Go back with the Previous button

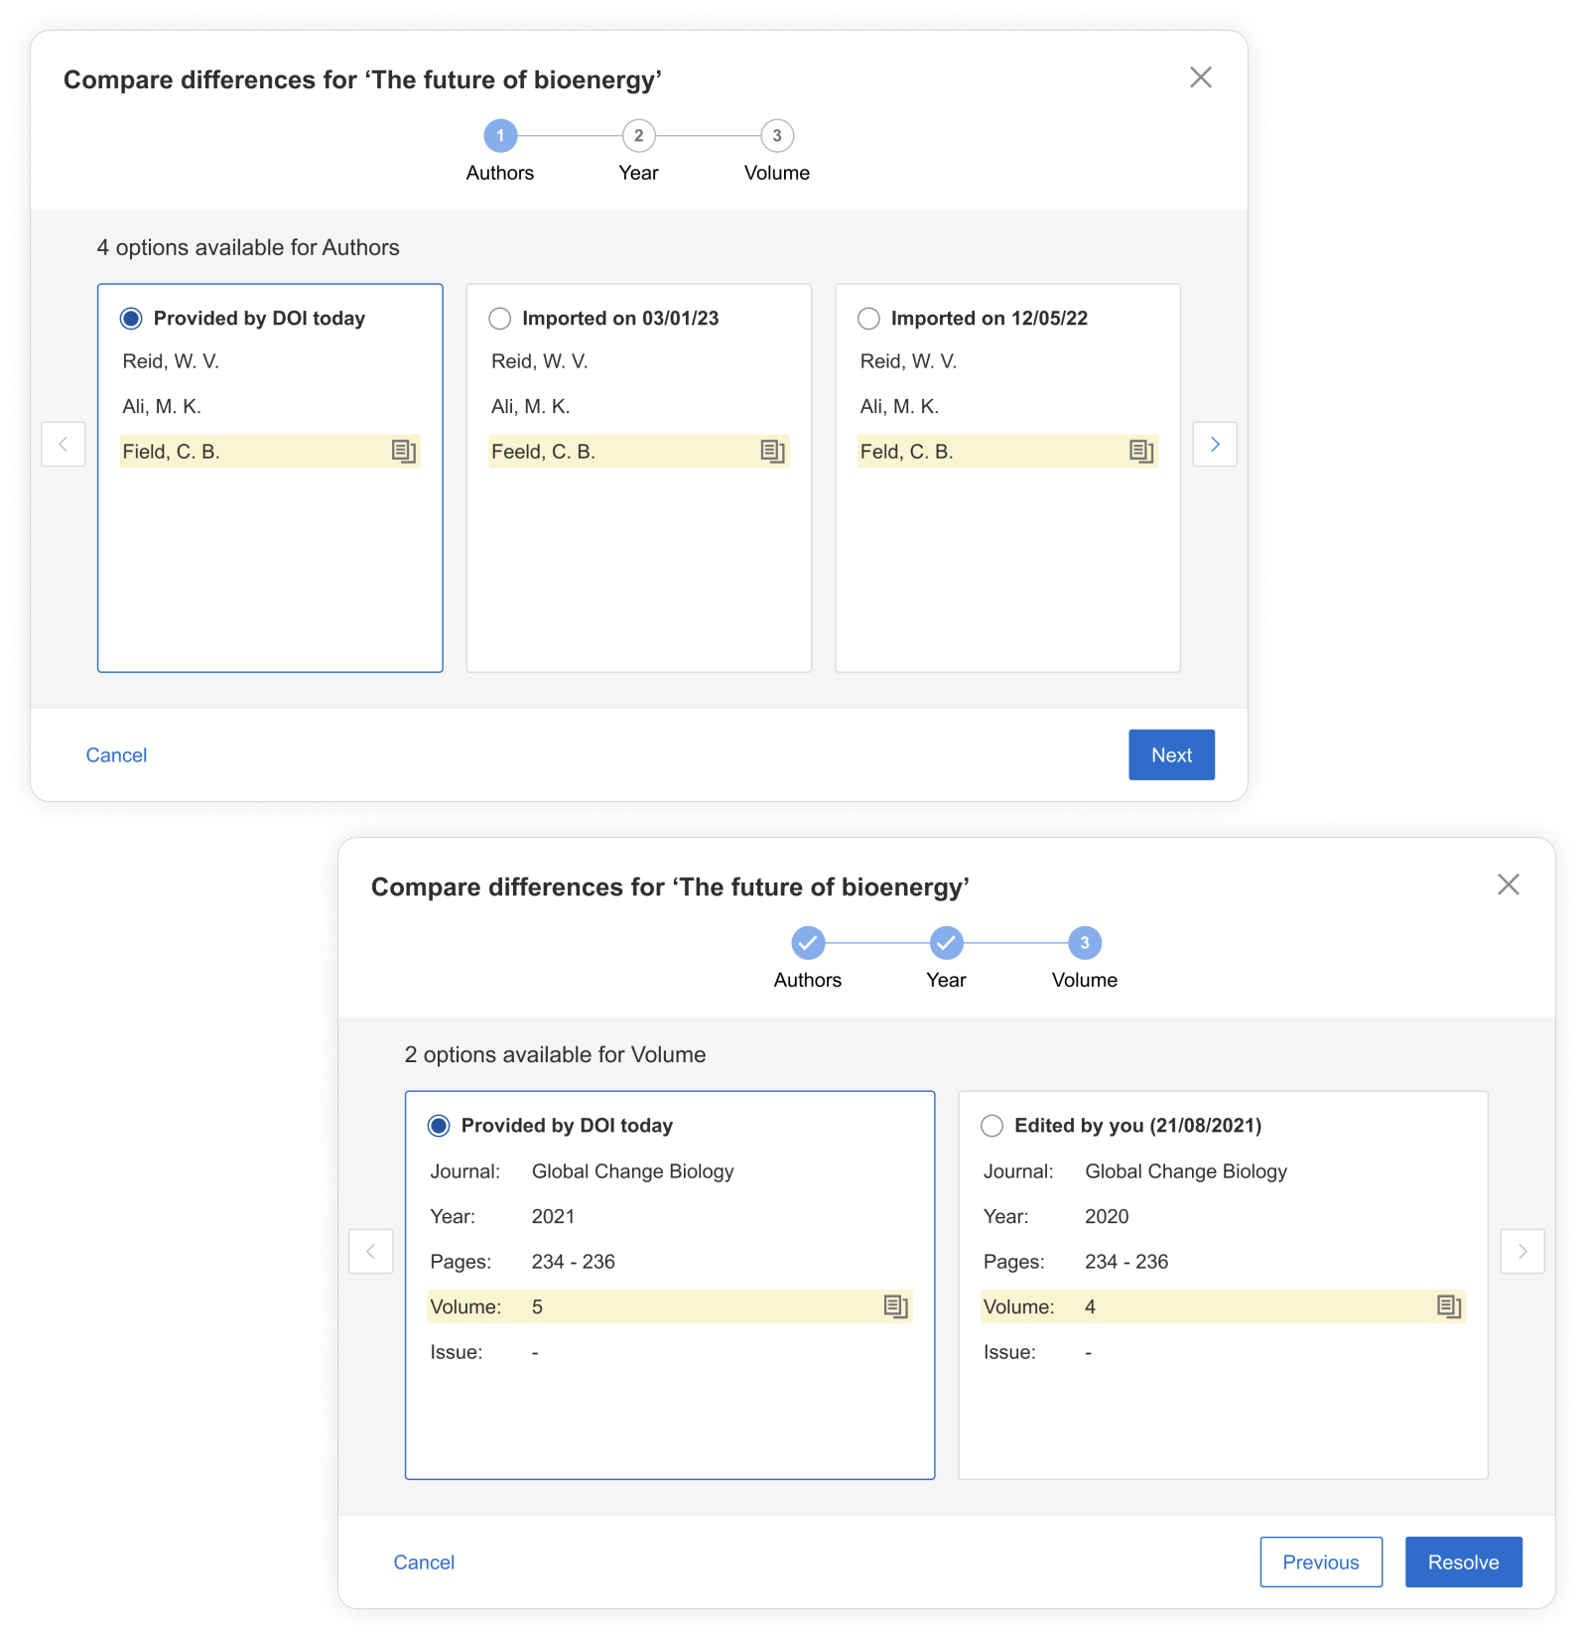point(1321,1562)
